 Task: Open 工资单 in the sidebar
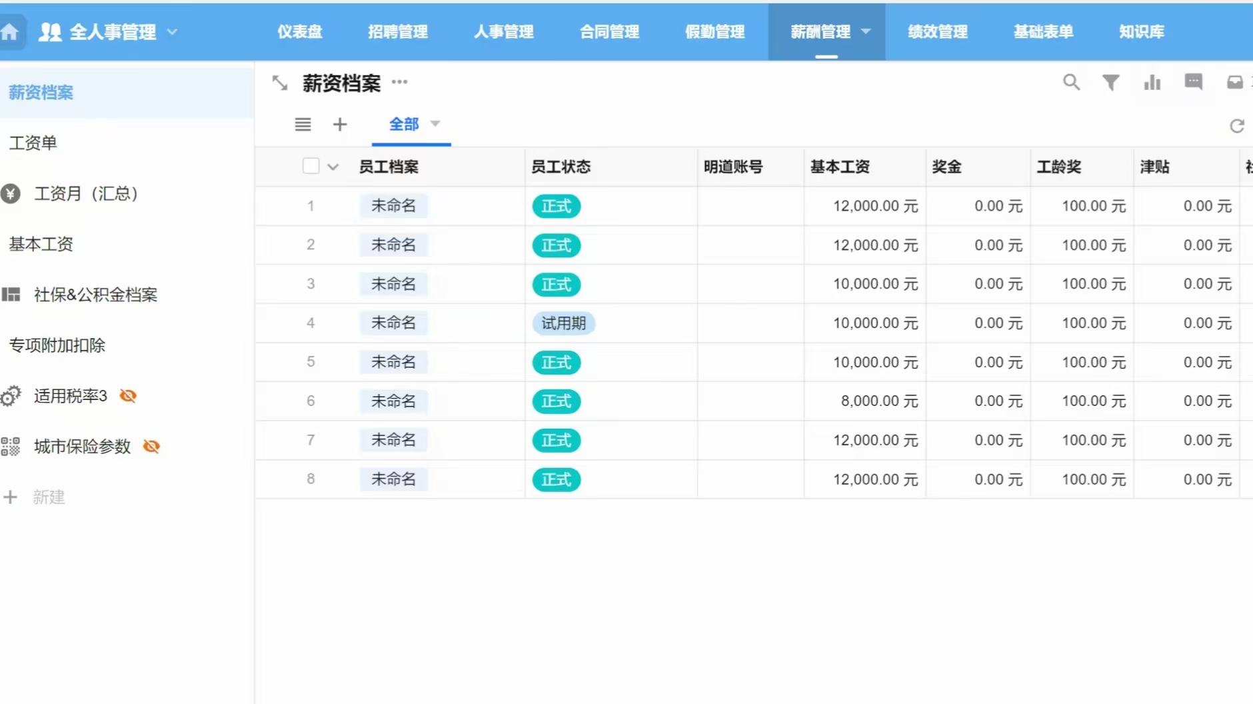tap(33, 143)
